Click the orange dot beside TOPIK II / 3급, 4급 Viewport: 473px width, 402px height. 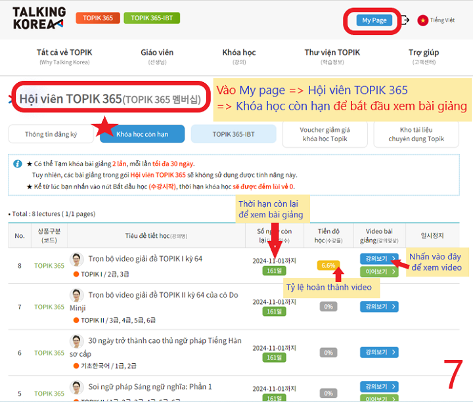76,321
